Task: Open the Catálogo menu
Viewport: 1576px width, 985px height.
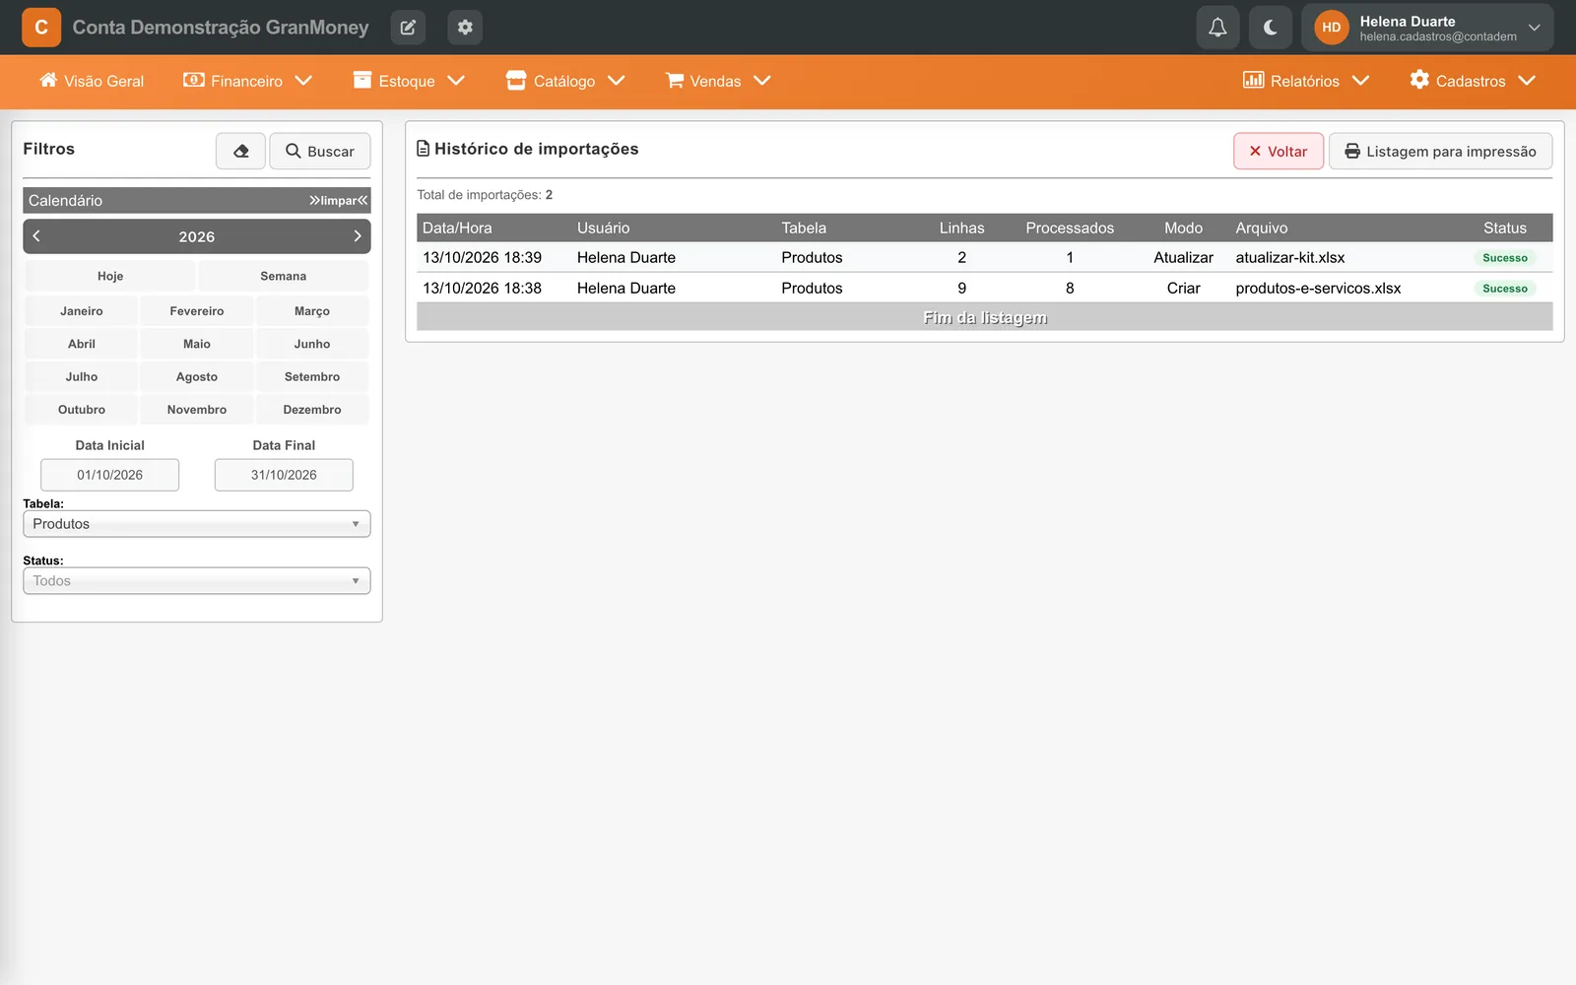Action: tap(565, 81)
